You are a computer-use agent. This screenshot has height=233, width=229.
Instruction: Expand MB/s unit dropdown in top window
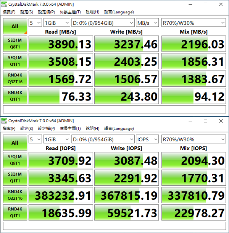coord(147,23)
